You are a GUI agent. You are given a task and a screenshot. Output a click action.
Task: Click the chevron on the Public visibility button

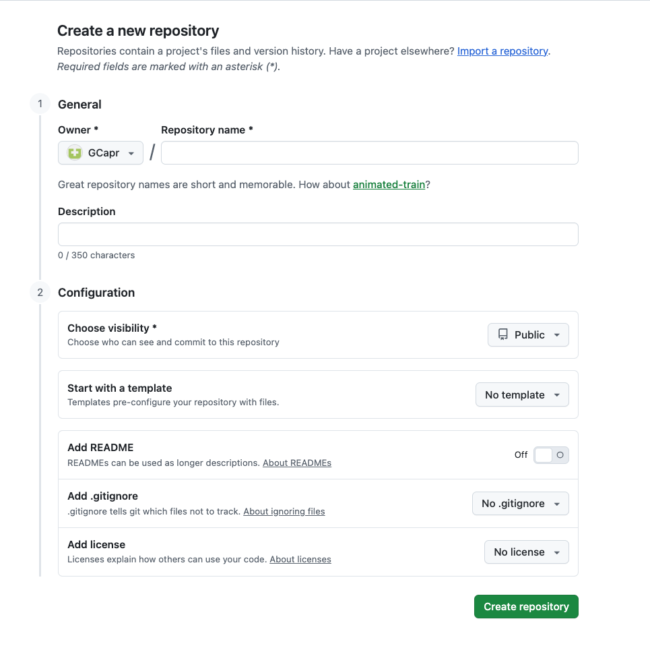pyautogui.click(x=558, y=334)
